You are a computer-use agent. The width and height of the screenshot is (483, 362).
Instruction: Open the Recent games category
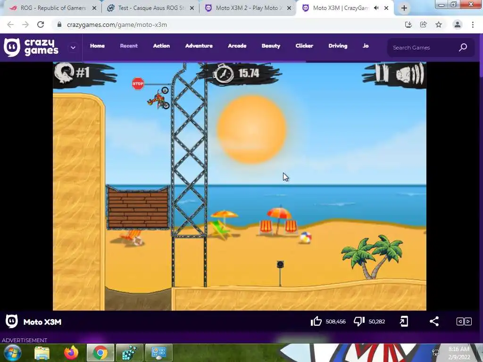(x=129, y=46)
